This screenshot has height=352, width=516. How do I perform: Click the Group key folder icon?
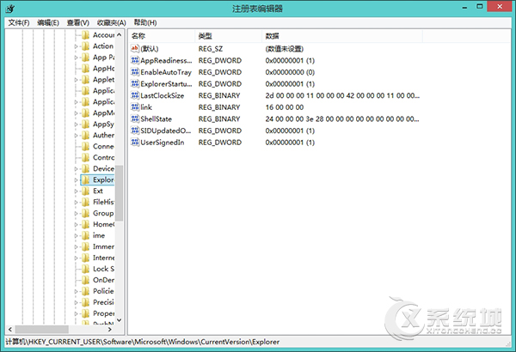pyautogui.click(x=85, y=213)
